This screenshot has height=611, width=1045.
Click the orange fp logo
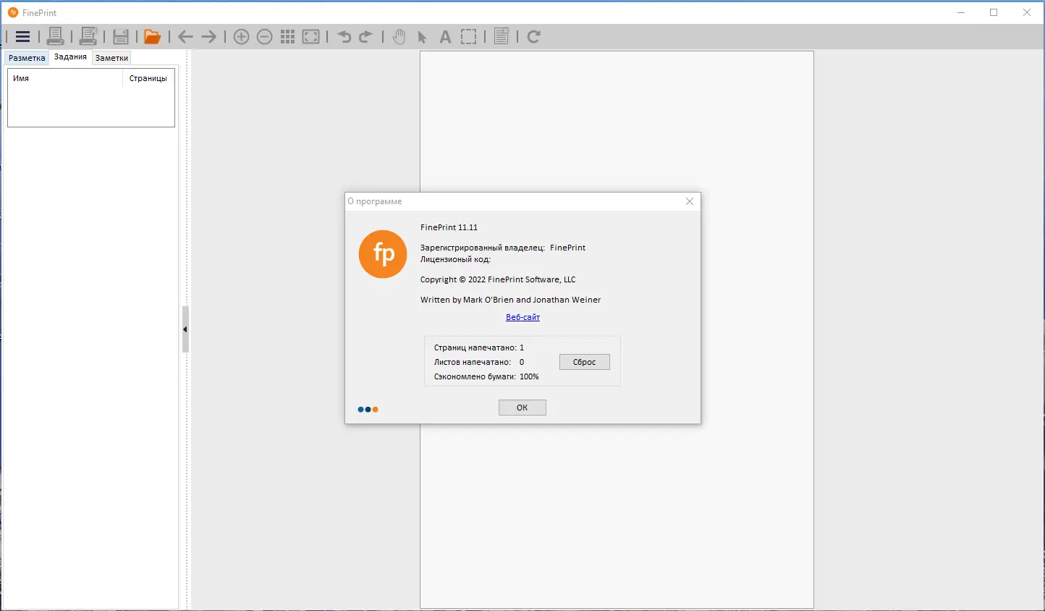click(x=383, y=254)
